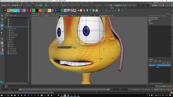Image resolution: width=173 pixels, height=97 pixels.
Task: Play the animation backwards
Action: click(163, 86)
